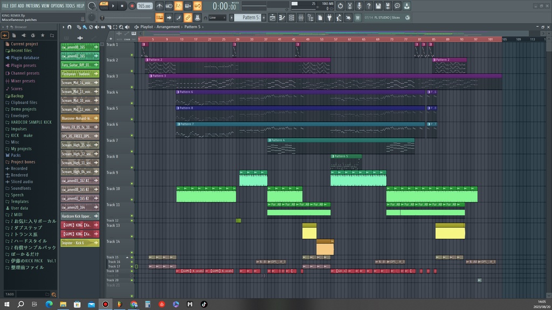
Task: Click the Track 9 label
Action: coord(112,173)
